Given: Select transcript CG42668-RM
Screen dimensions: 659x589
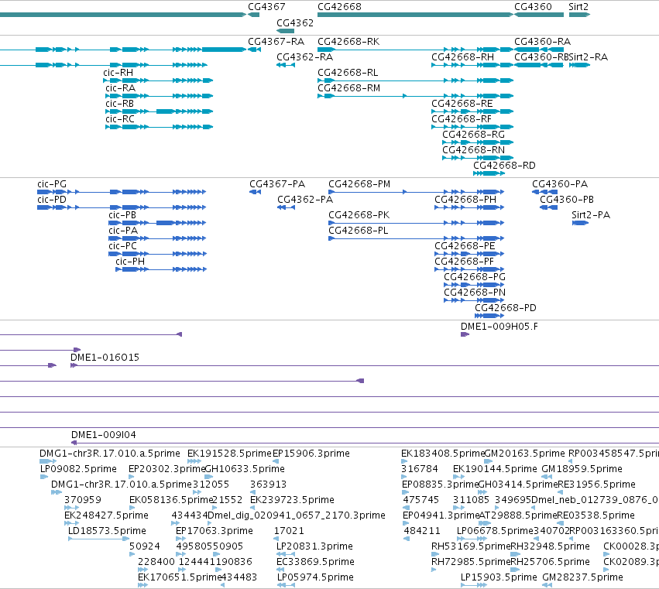Looking at the screenshot, I should click(348, 88).
